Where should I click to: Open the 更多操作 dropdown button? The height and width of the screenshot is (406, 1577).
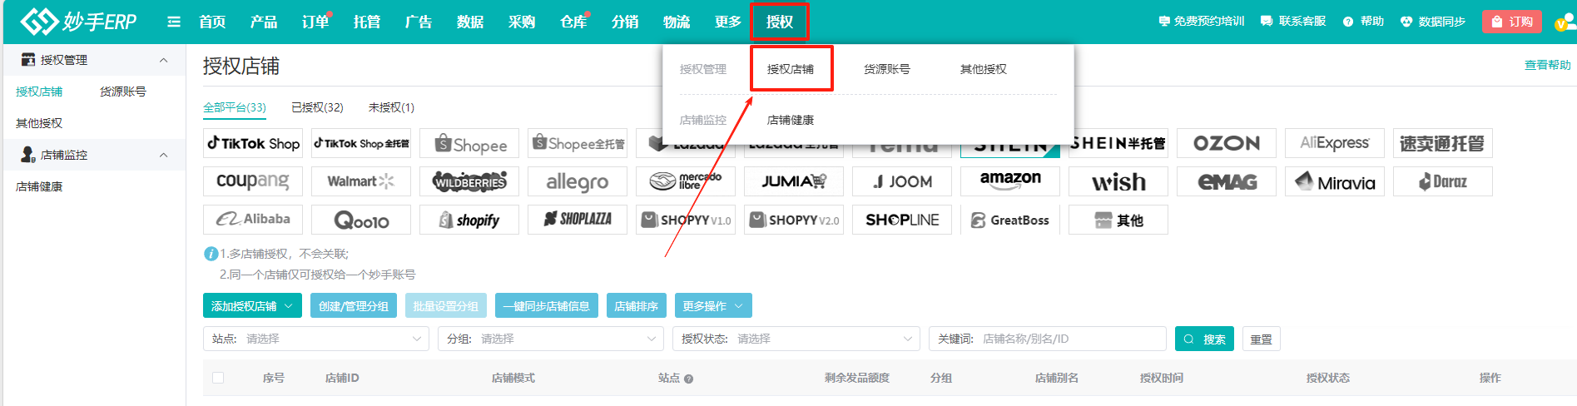(713, 305)
